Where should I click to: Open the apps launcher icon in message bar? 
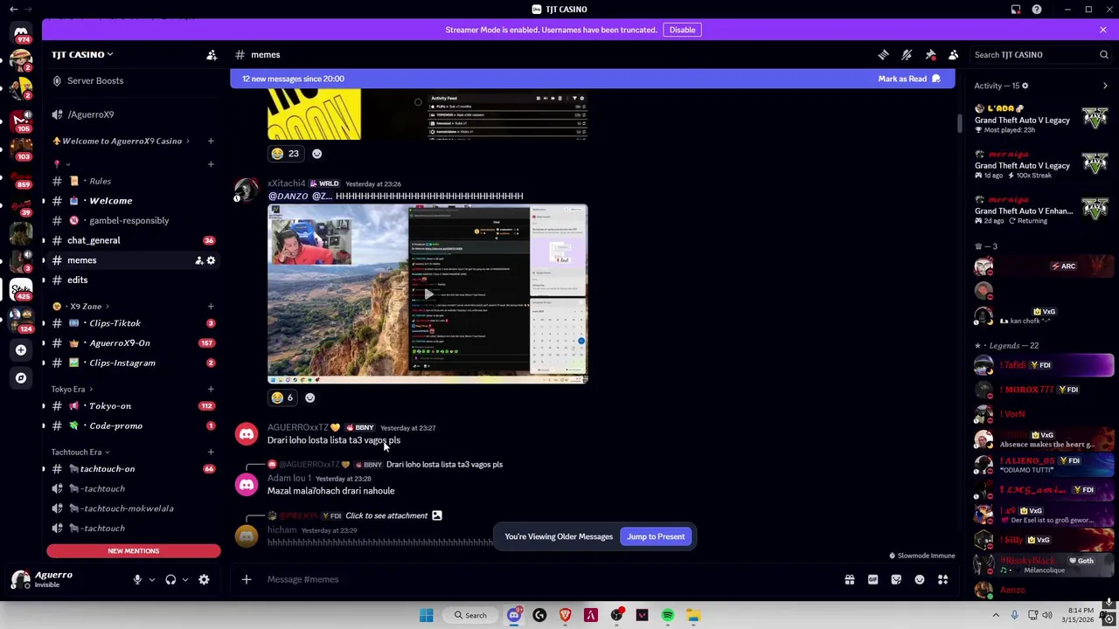tap(942, 579)
